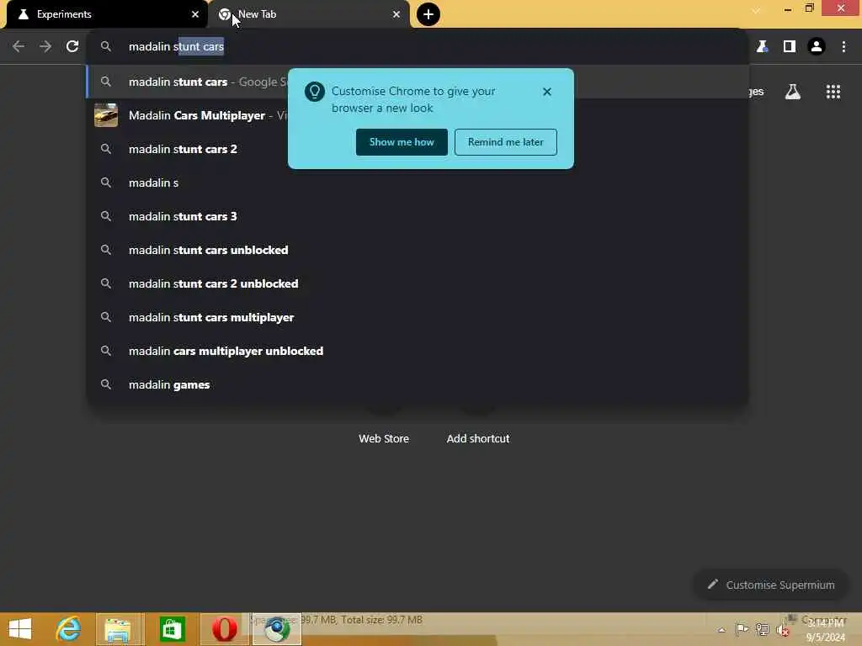Open a new tab with plus button
Image resolution: width=862 pixels, height=646 pixels.
[x=428, y=14]
